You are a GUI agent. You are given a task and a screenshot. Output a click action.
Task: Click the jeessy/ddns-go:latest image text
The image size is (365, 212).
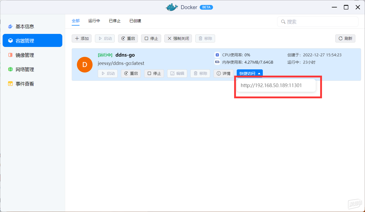121,63
